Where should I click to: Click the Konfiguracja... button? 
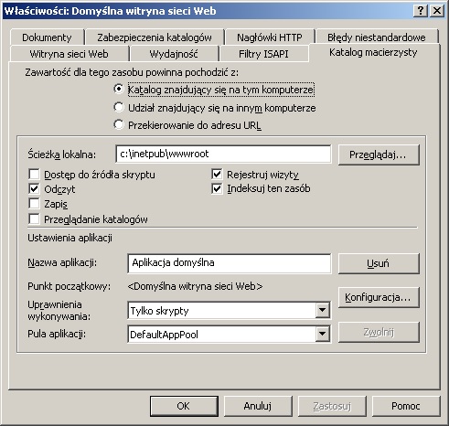379,297
